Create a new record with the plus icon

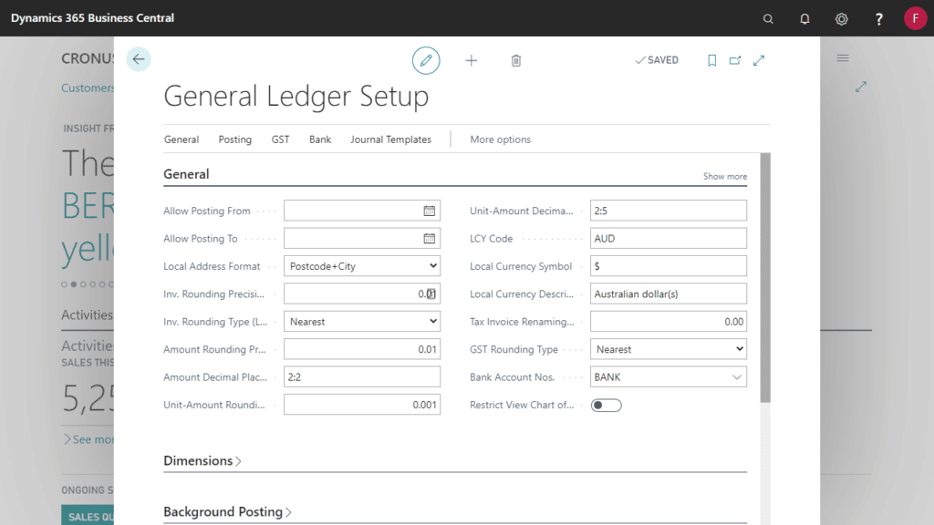coord(472,60)
